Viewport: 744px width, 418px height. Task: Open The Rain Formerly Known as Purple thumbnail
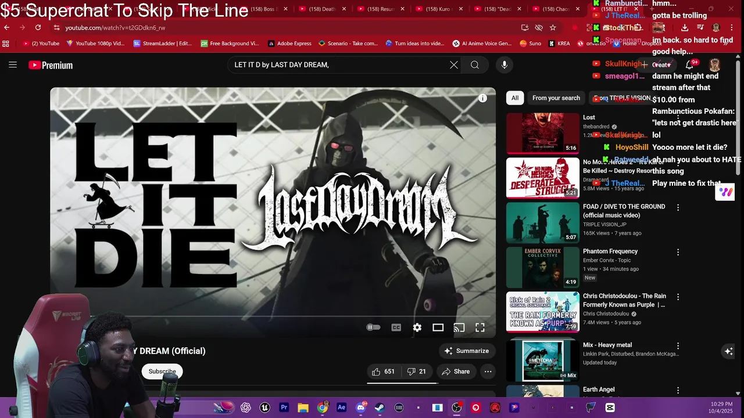pos(543,312)
